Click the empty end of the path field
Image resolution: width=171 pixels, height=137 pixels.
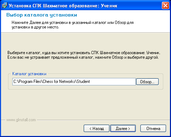[x=113, y=81]
